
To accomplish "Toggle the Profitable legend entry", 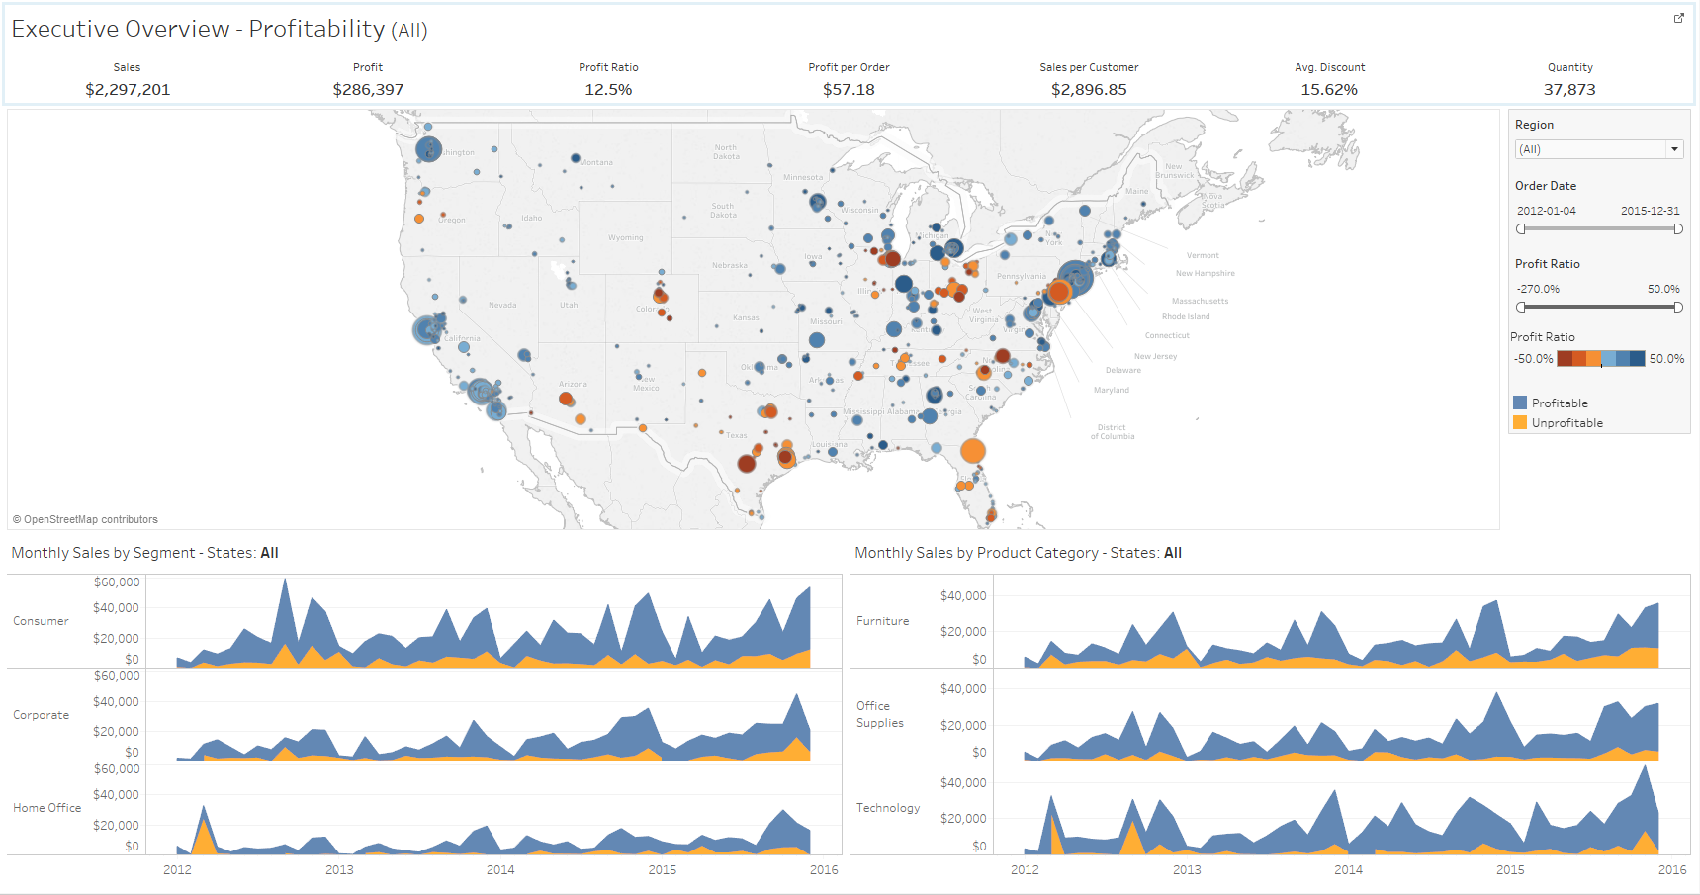I will (x=1558, y=403).
